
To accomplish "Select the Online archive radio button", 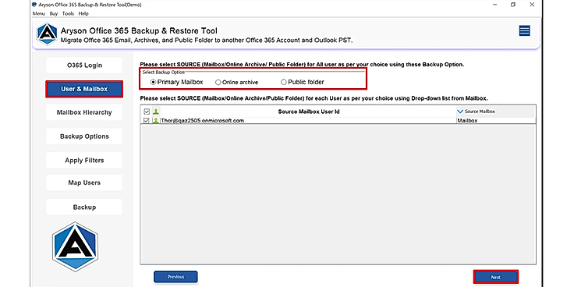I will [x=218, y=83].
